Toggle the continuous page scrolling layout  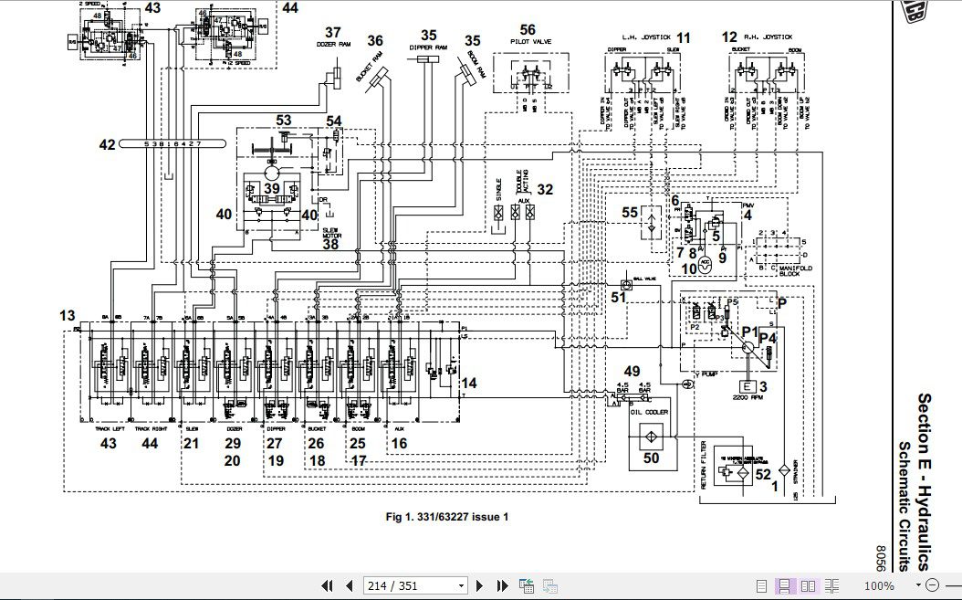[782, 585]
